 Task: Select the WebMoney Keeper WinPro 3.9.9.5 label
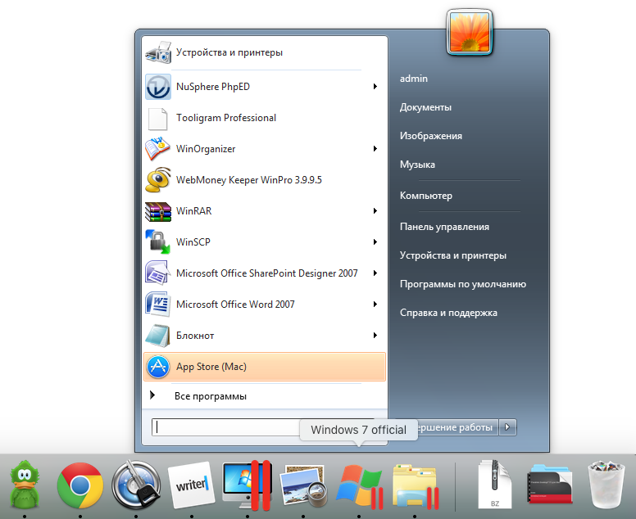pyautogui.click(x=249, y=180)
